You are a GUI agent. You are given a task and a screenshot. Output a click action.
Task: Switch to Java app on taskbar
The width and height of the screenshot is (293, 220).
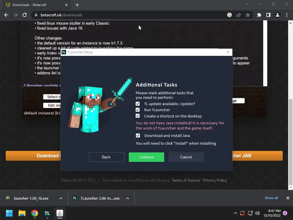tap(60, 213)
